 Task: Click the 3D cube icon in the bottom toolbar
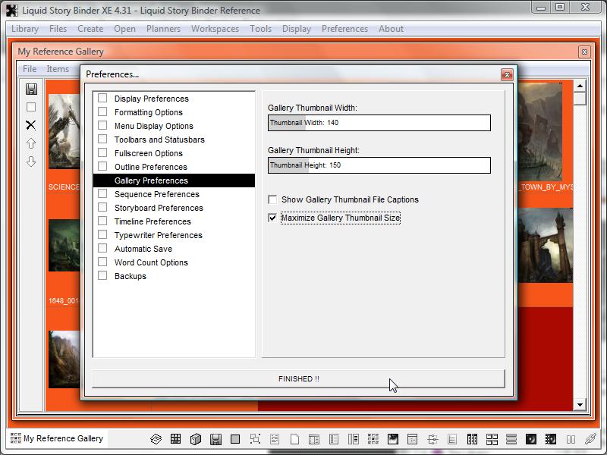coord(195,439)
